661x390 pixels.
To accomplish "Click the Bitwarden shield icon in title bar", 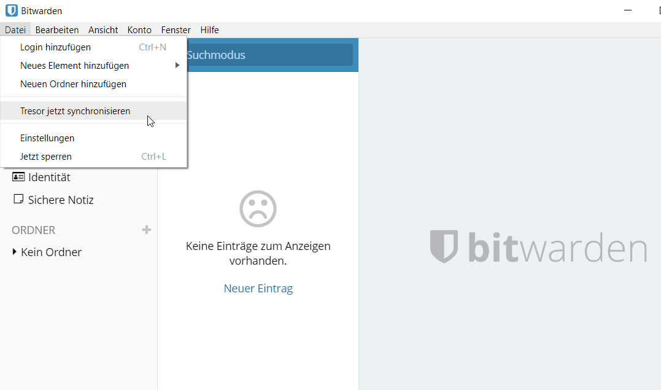I will pyautogui.click(x=12, y=10).
